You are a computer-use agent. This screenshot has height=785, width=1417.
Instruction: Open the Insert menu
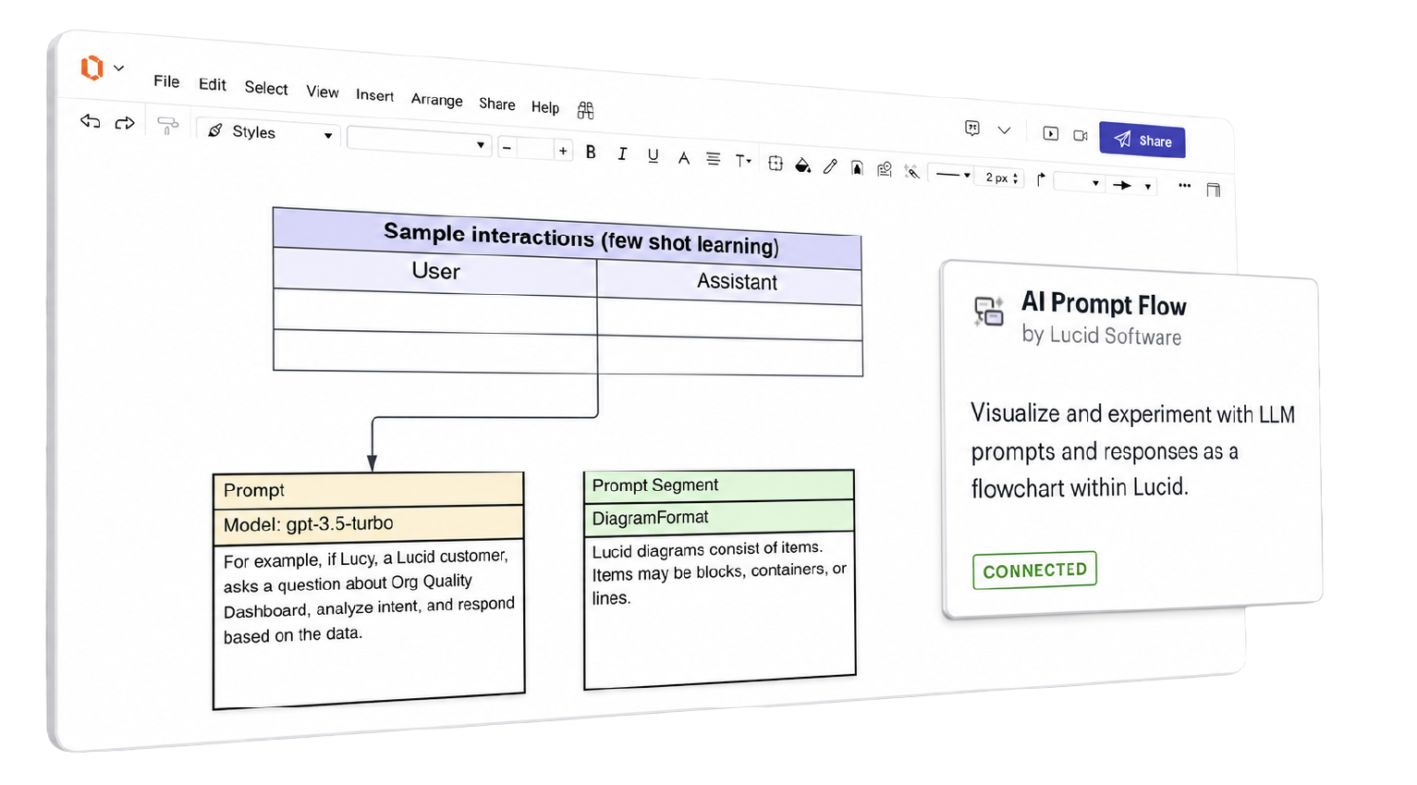click(x=374, y=95)
